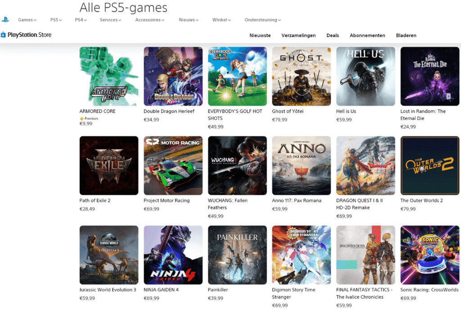Click the €79,99 price under Ghost of Yōtei
Viewport: 461px width, 309px height.
280,120
